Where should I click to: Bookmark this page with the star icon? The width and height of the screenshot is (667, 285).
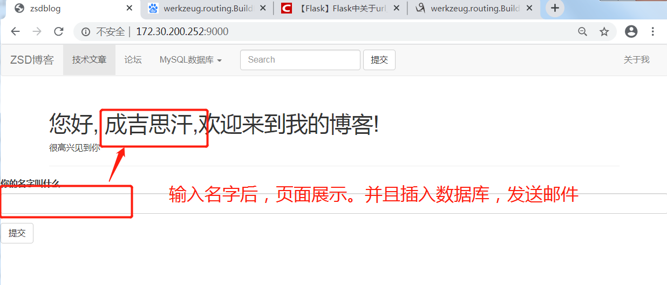pos(604,32)
